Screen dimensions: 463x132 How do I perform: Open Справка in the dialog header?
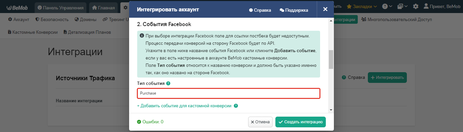click(260, 10)
